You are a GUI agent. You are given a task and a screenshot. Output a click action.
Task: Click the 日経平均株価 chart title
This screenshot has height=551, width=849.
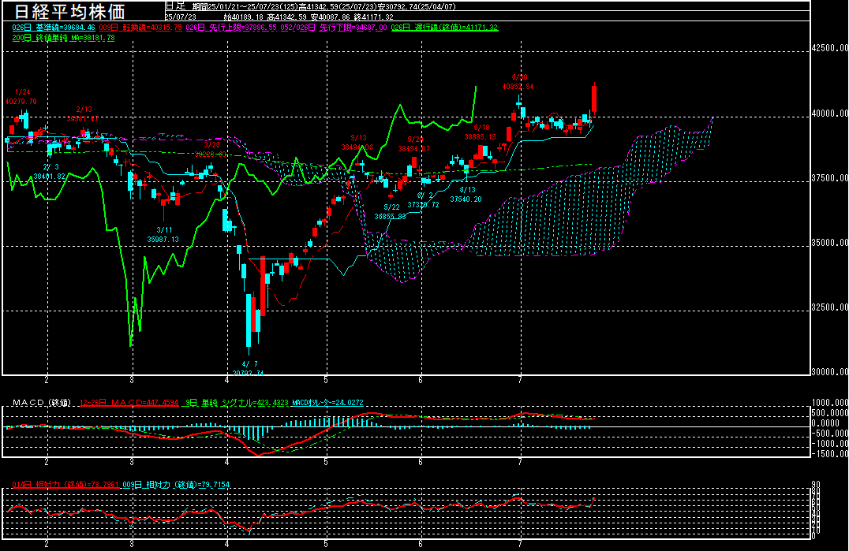coord(69,11)
